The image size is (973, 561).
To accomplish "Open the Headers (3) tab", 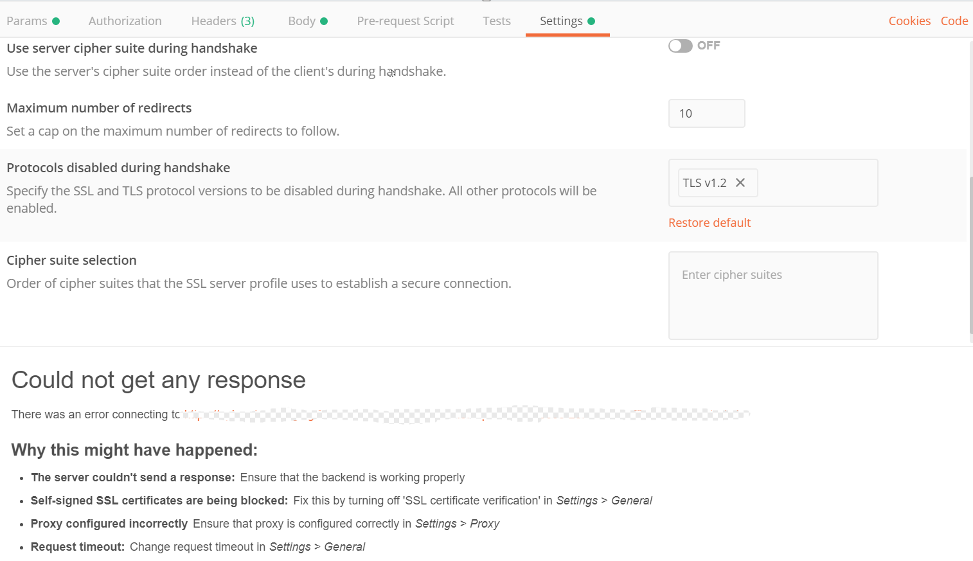I will 222,21.
